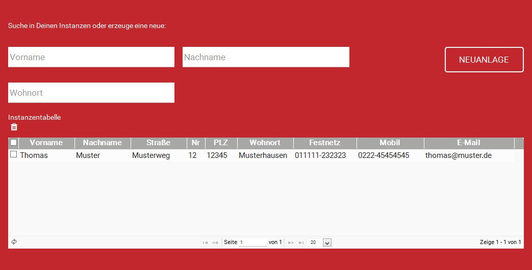532x270 pixels.
Task: Click the trash icon to delete selected instances
Action: click(14, 127)
